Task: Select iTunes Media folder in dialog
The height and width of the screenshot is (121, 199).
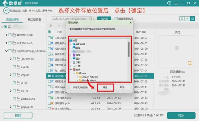Action: coord(89,80)
